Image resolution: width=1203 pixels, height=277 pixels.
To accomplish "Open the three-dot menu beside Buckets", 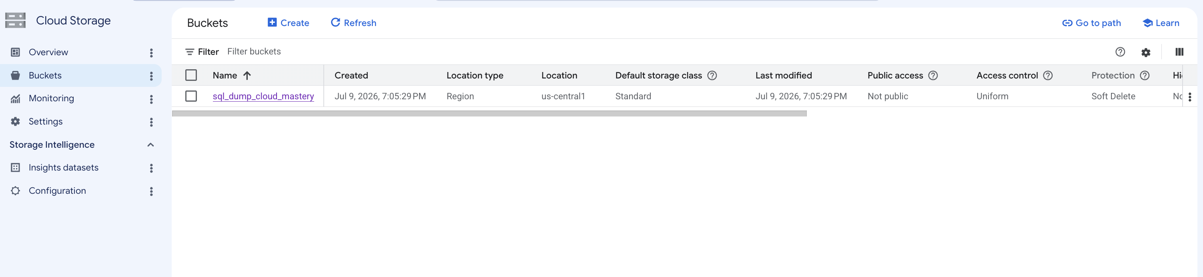I will (151, 76).
